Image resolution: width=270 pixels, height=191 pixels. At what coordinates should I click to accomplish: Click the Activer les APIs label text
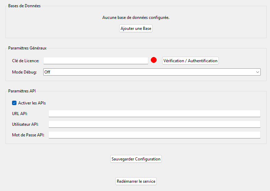32,103
